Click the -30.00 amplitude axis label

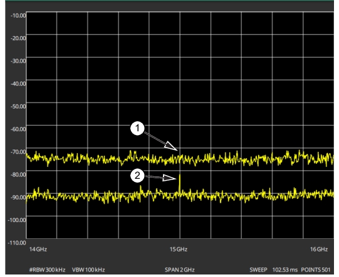pos(18,61)
